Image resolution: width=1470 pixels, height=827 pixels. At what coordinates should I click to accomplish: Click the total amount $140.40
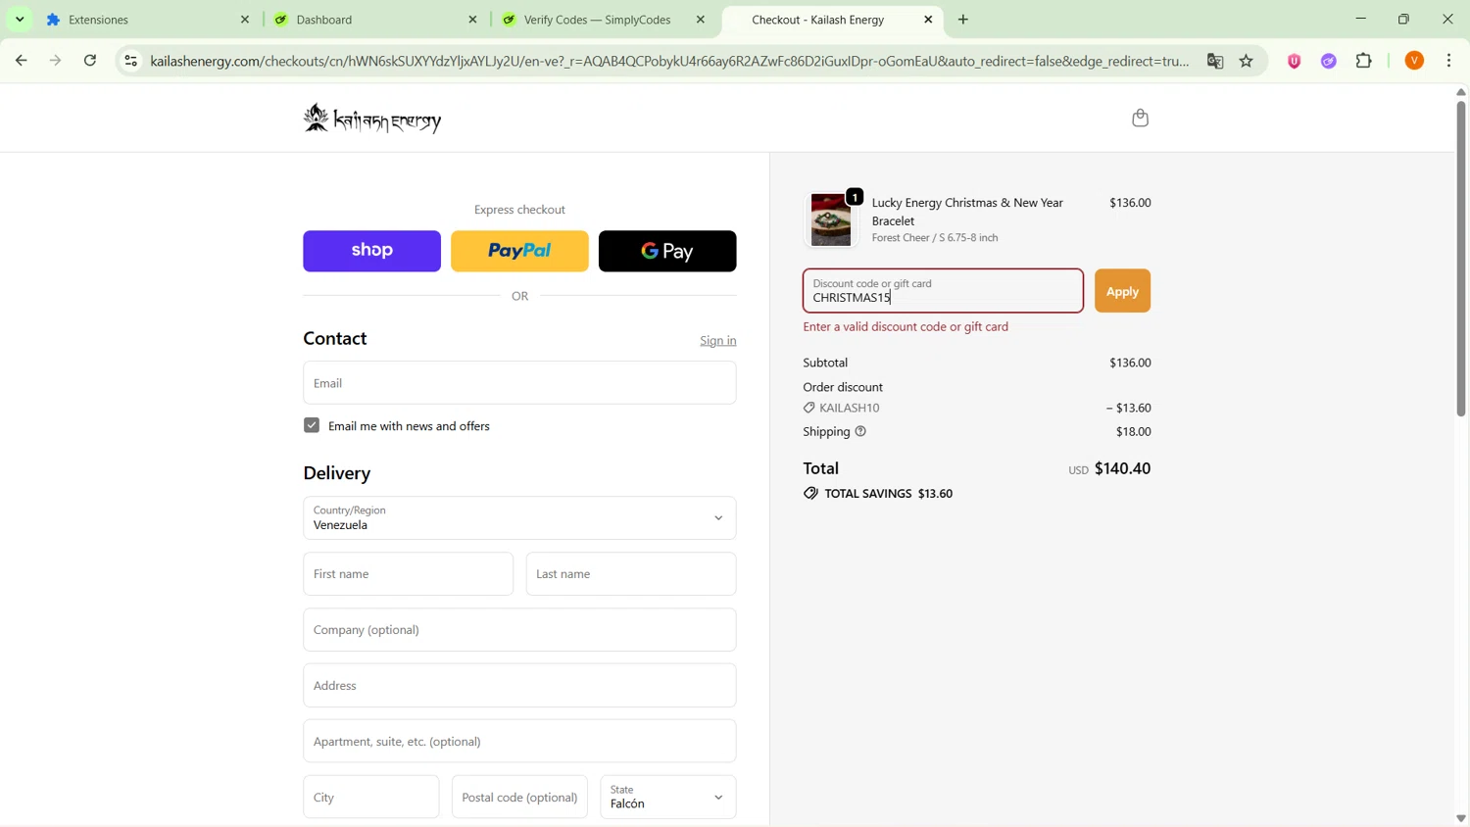point(1122,469)
